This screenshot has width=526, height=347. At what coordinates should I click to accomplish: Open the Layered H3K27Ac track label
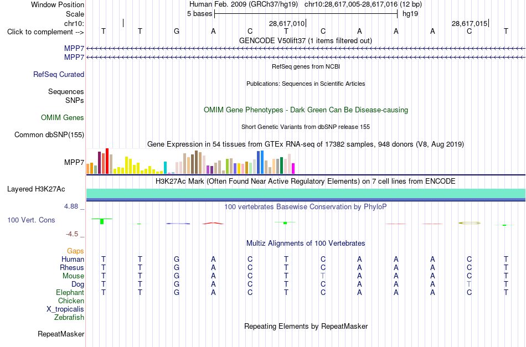[36, 189]
